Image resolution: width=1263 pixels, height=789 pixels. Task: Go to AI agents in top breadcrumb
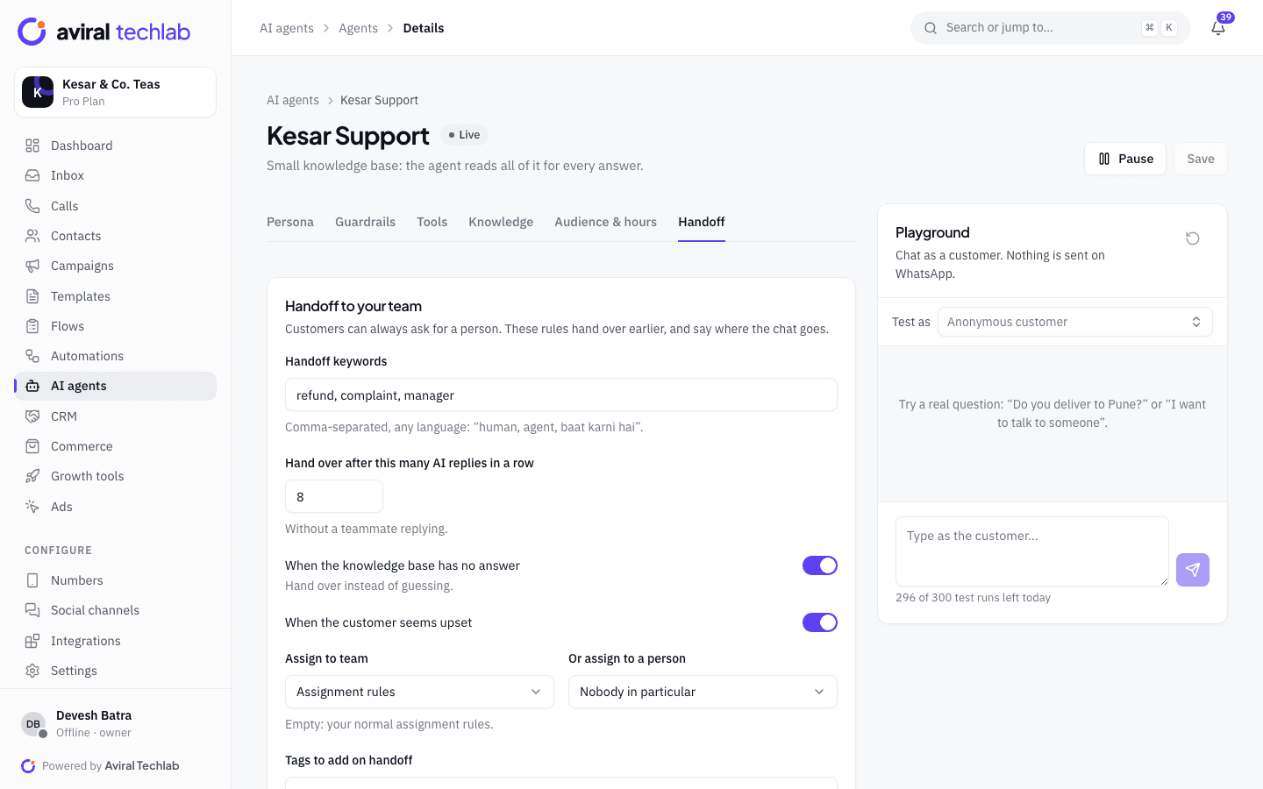[x=287, y=28]
